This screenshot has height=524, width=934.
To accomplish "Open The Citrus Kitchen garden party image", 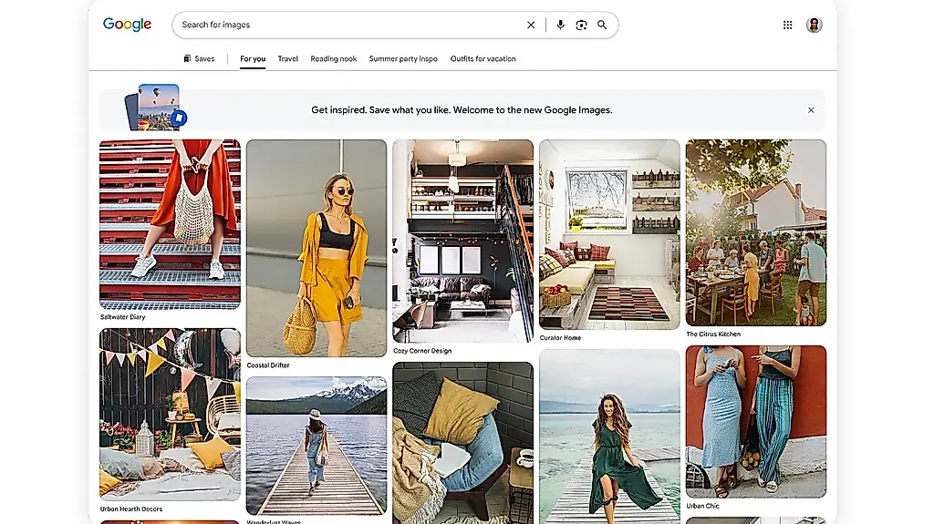I will (756, 232).
